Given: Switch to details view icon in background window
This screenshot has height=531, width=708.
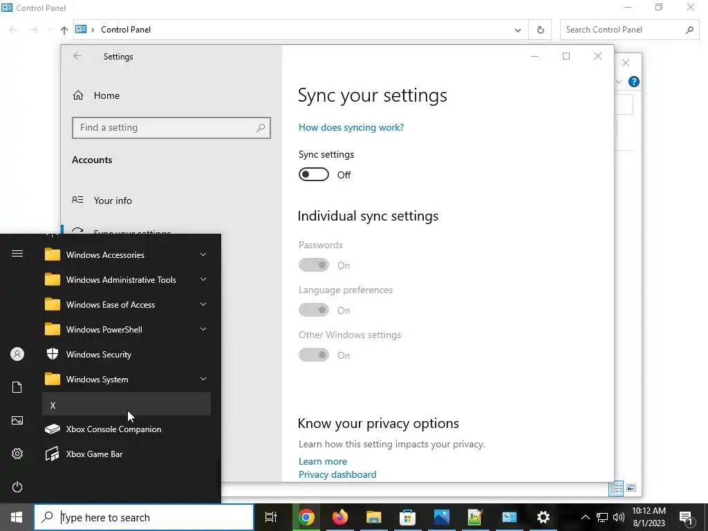Looking at the screenshot, I should point(616,488).
